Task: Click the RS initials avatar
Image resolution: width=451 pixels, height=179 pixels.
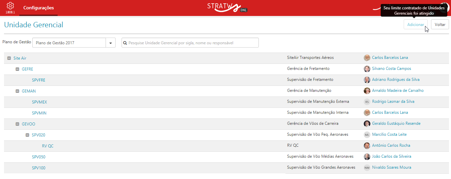Action: [367, 101]
